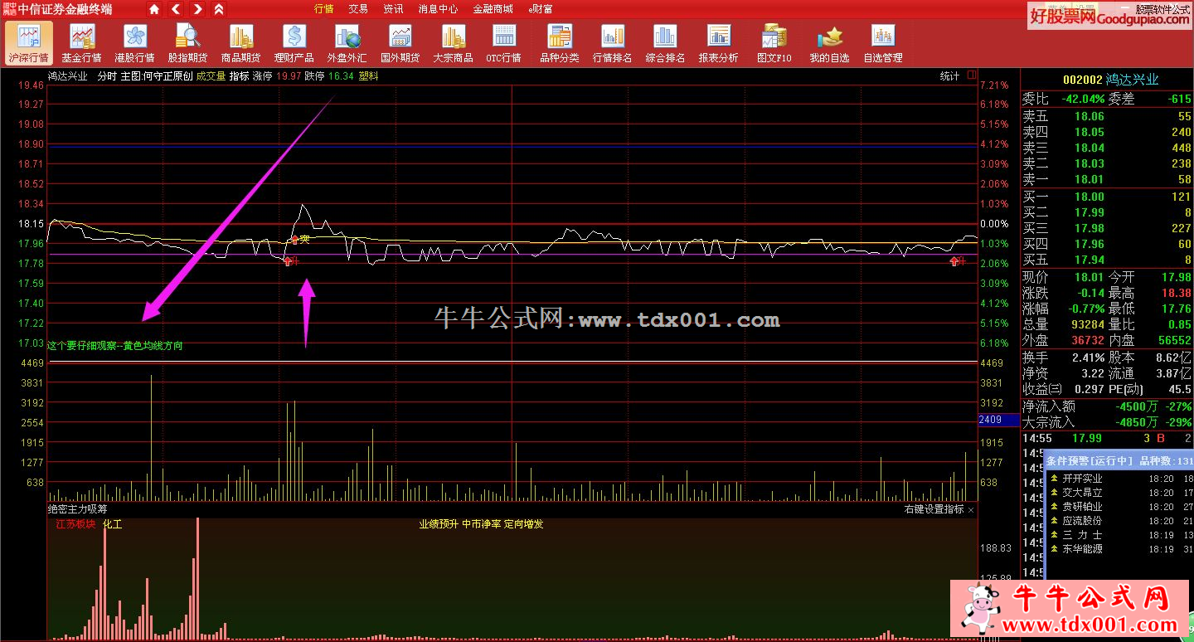Open the 理财产品 wealth products icon

coord(294,43)
